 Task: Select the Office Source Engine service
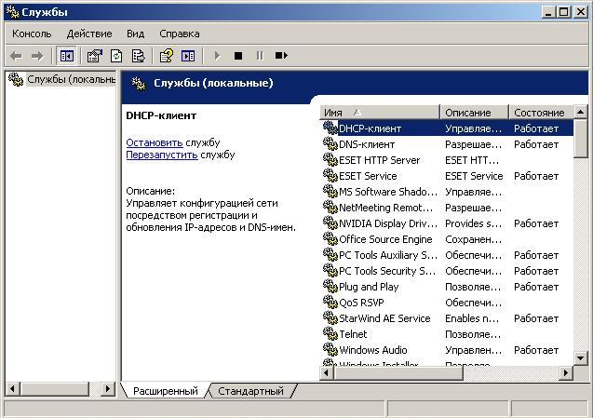click(x=385, y=239)
